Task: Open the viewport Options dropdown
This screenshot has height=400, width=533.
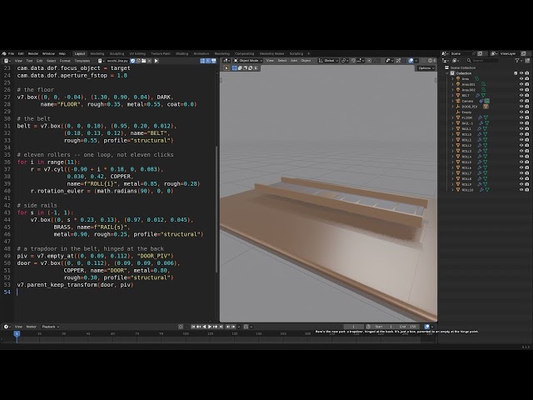Action: (426, 68)
